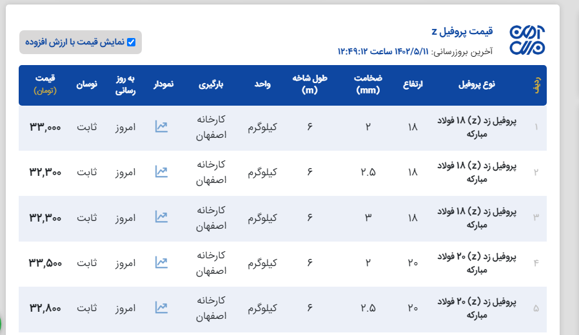
Task: Open پروفیل زد 20 row 4 link
Action: [483, 262]
